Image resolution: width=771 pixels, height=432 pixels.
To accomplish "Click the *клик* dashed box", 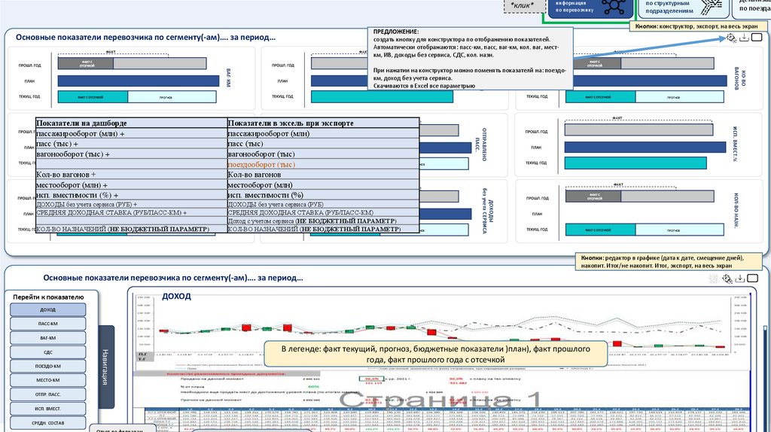I will coord(523,5).
